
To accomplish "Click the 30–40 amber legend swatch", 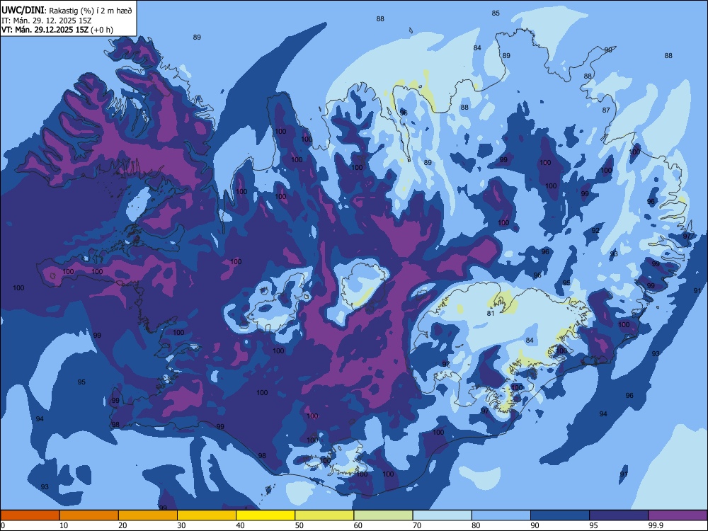I will [207, 515].
